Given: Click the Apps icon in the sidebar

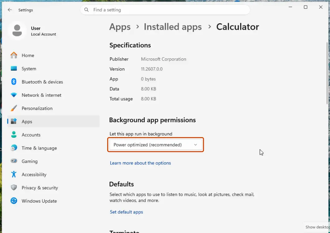Looking at the screenshot, I should [14, 121].
